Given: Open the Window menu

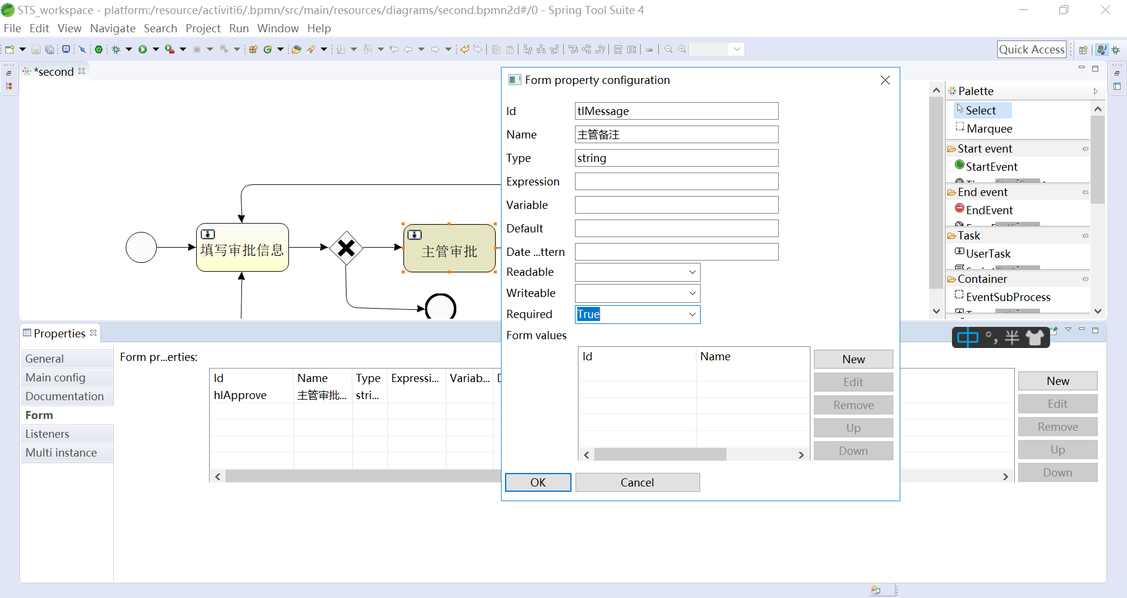Looking at the screenshot, I should click(278, 28).
